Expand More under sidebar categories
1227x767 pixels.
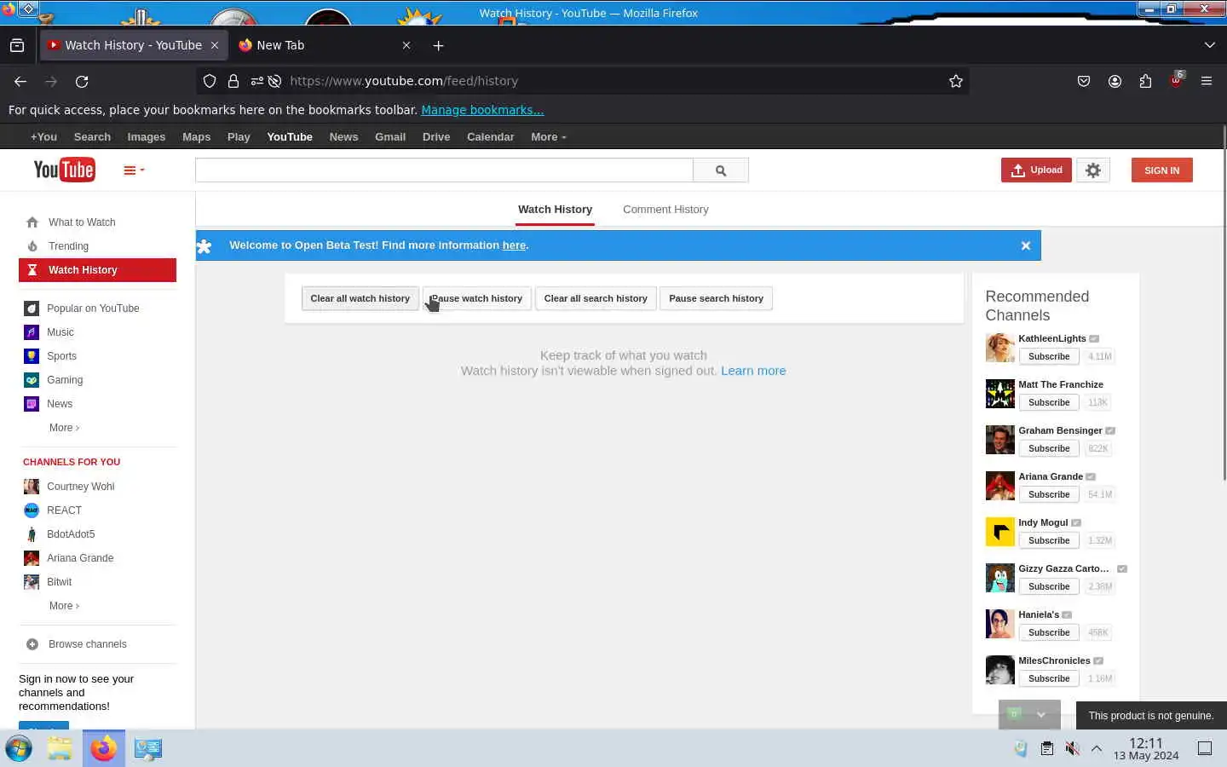click(x=64, y=428)
